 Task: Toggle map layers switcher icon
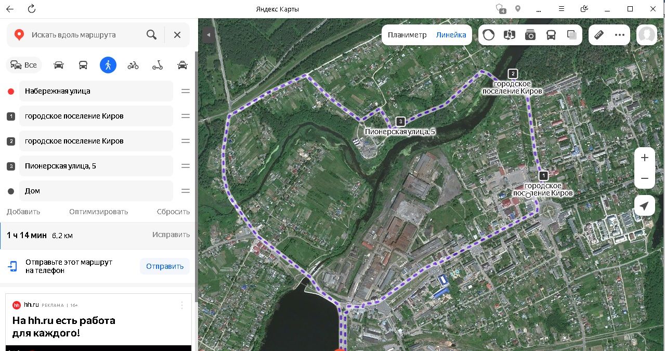tap(572, 35)
